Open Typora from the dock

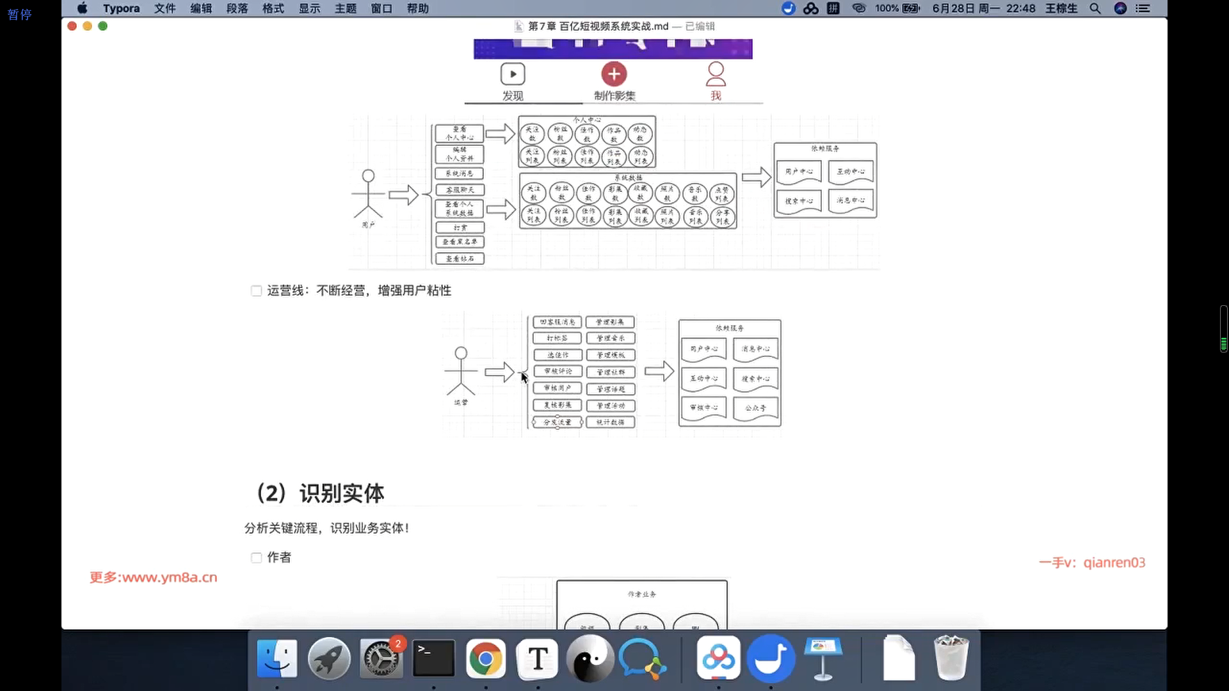538,658
